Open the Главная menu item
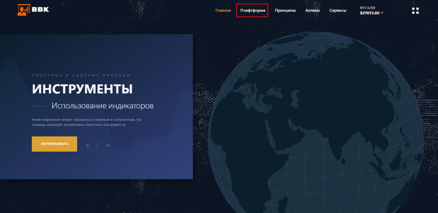This screenshot has height=213, width=438. point(223,11)
